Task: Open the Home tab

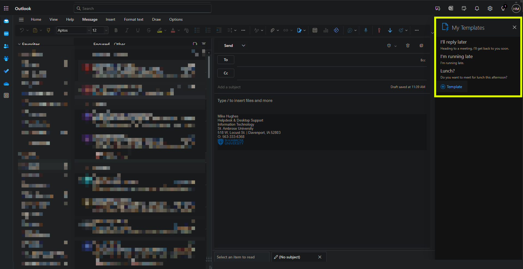Action: (36, 19)
